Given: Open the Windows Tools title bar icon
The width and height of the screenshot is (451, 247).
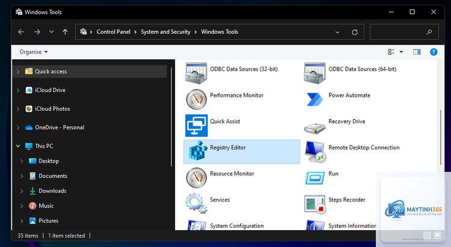Looking at the screenshot, I should point(19,12).
